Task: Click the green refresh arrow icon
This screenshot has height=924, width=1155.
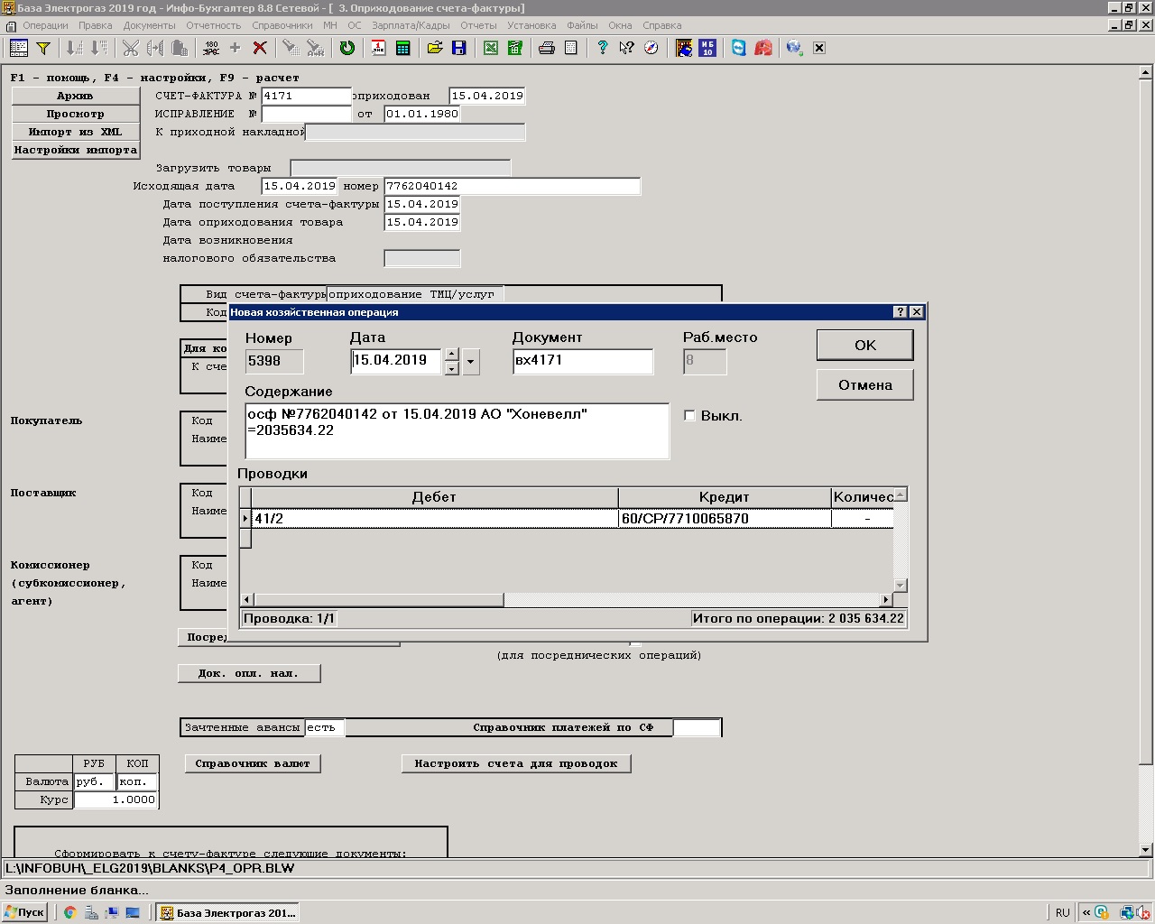Action: point(346,48)
